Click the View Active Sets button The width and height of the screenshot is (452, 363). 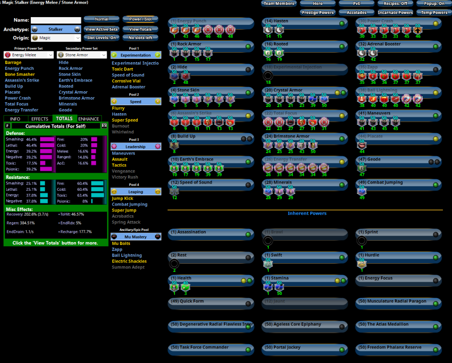point(102,29)
